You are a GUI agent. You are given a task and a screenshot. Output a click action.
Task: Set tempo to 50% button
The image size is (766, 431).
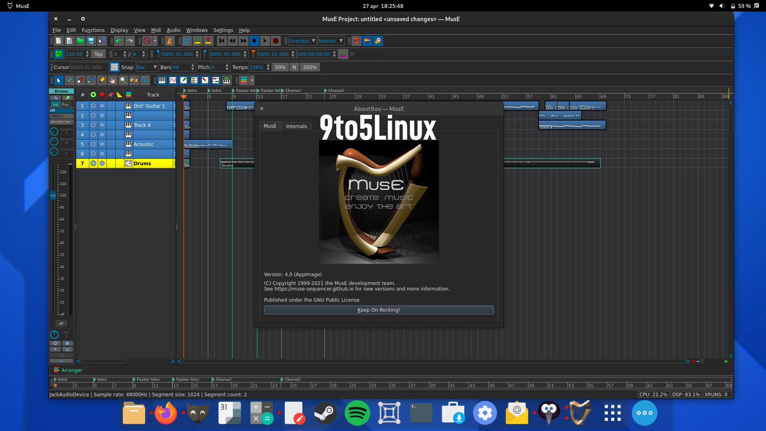(x=280, y=67)
